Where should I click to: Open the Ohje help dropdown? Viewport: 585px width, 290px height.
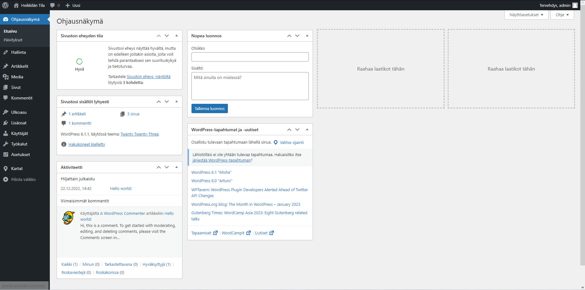(x=562, y=15)
